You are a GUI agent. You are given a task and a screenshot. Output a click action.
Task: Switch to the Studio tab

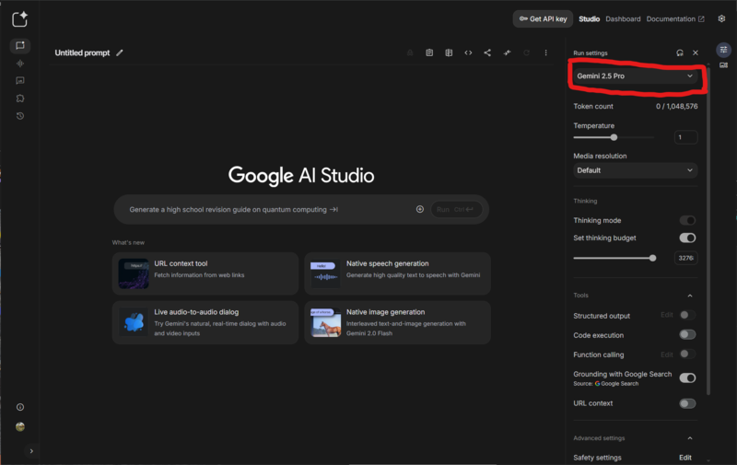(589, 18)
